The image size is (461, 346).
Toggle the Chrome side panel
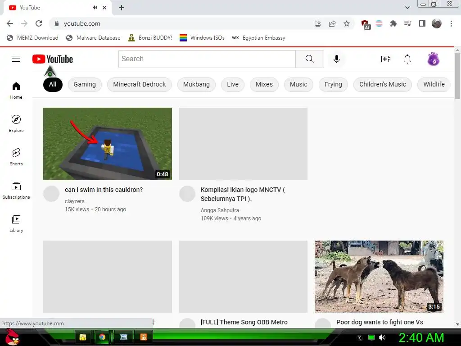tap(422, 23)
